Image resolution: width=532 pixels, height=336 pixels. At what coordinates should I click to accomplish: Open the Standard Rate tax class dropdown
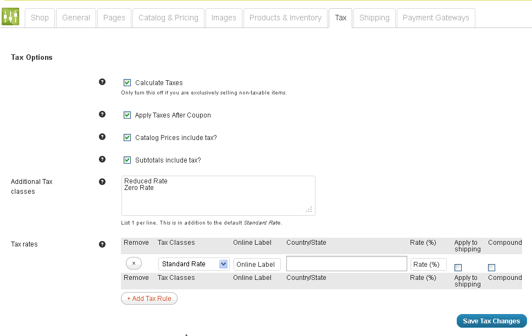pyautogui.click(x=194, y=264)
